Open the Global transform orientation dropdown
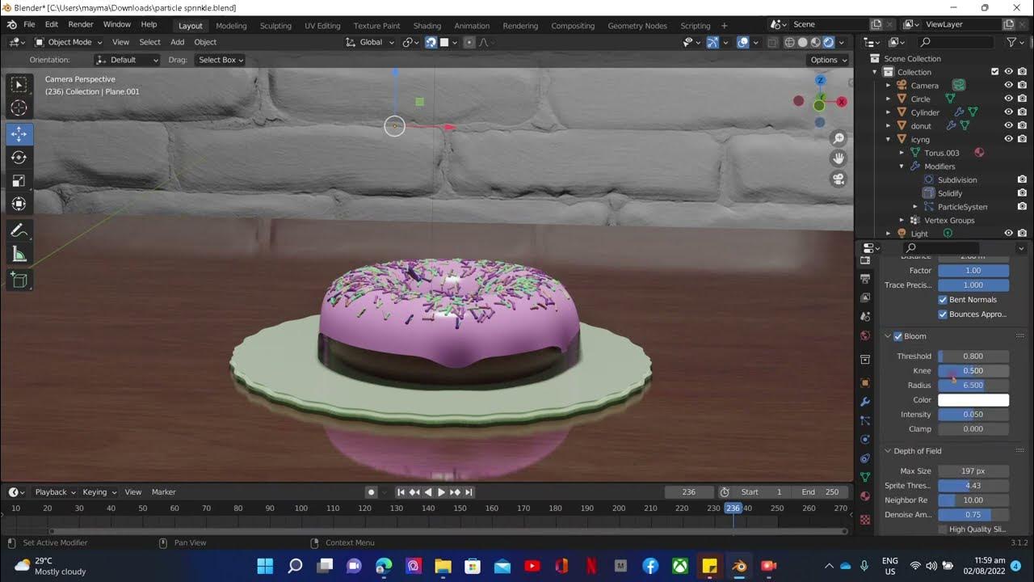The image size is (1034, 582). 371,42
